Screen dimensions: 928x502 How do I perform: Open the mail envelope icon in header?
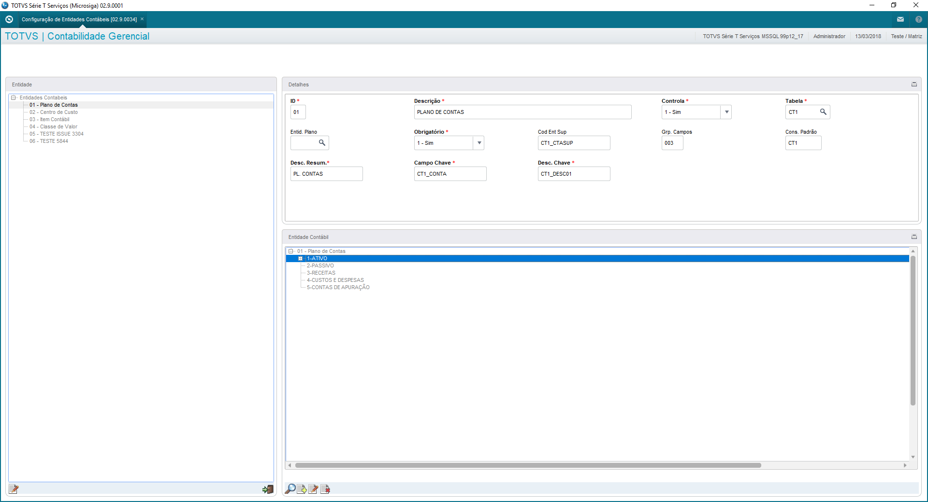[900, 19]
